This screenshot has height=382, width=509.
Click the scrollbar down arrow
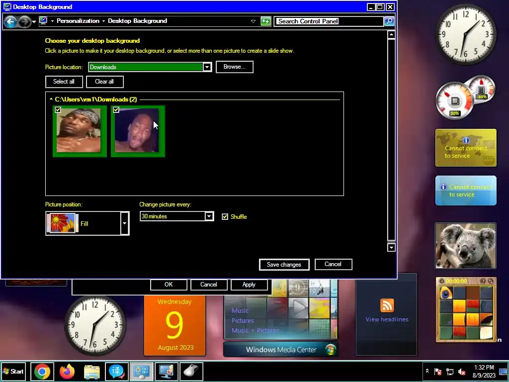coord(391,248)
